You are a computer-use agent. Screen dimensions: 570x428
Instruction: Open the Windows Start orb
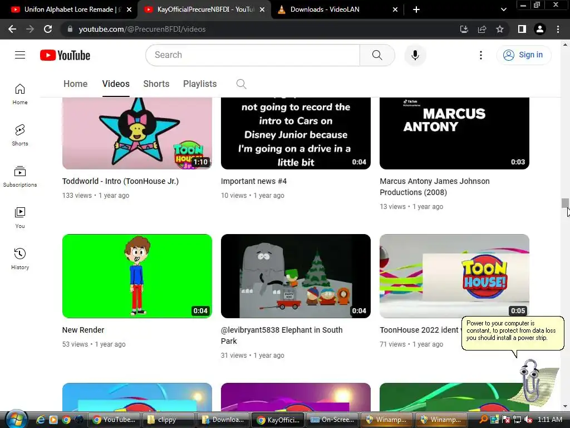tap(16, 420)
